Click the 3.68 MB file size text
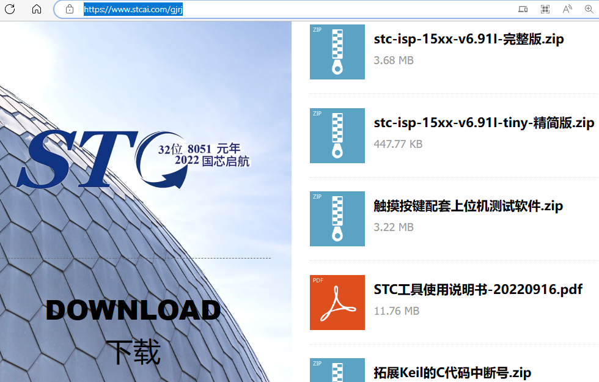 [x=394, y=61]
